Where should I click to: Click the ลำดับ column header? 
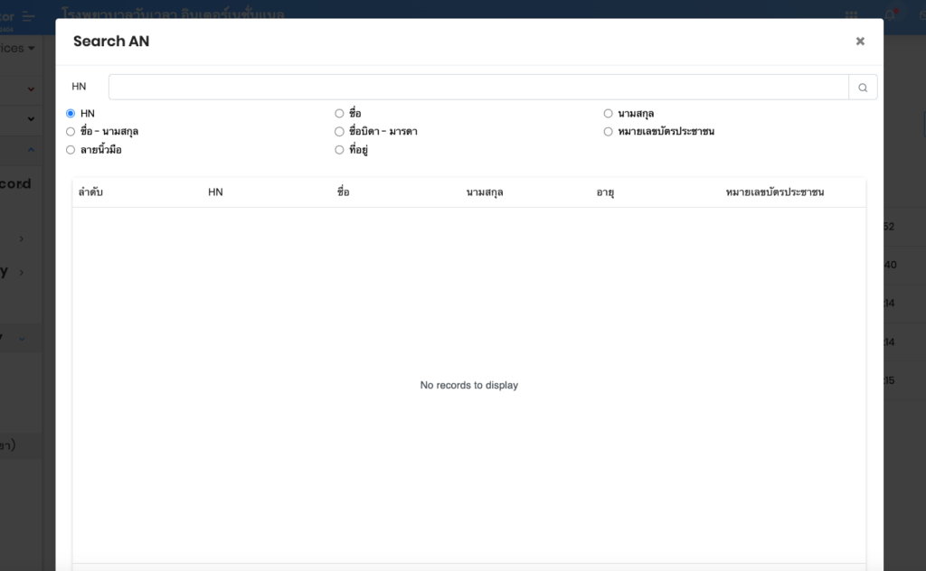pyautogui.click(x=90, y=192)
